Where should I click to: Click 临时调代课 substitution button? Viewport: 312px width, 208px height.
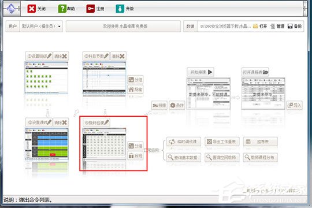click(184, 142)
